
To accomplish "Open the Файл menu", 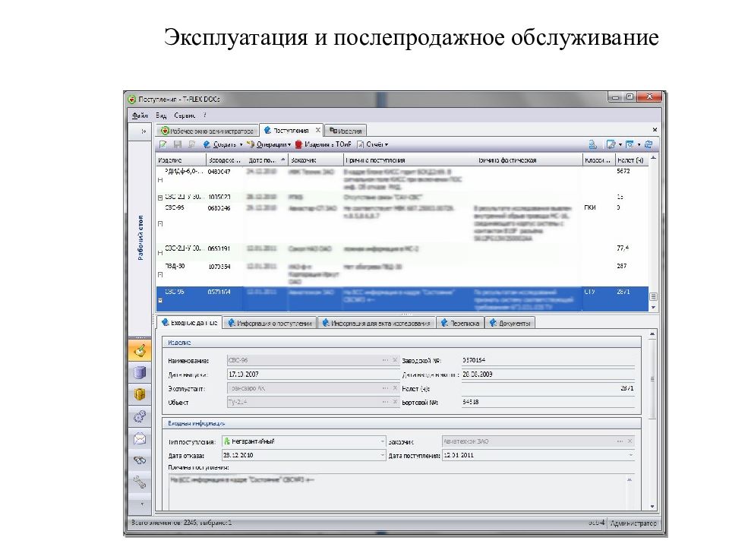I will coord(140,115).
